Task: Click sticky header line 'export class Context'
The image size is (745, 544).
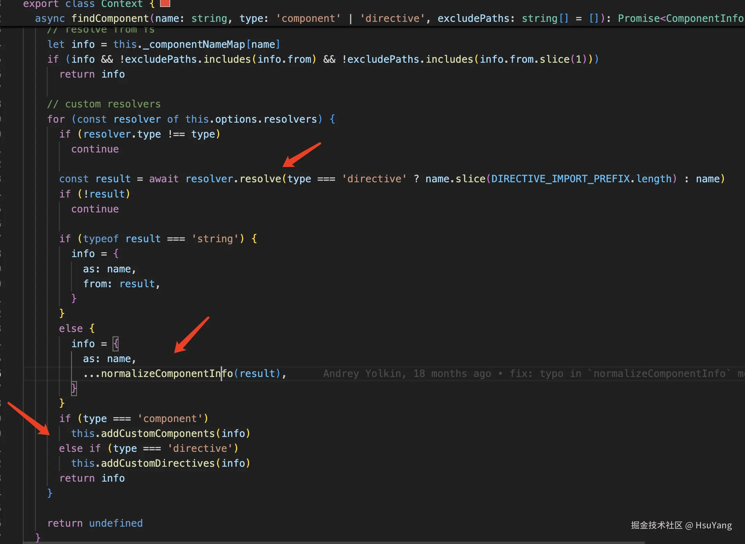Action: click(83, 4)
